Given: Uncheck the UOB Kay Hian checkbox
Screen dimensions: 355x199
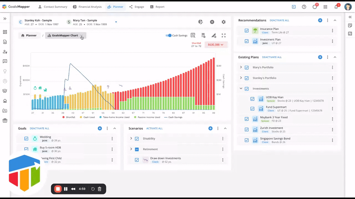Looking at the screenshot, I should [252, 99].
